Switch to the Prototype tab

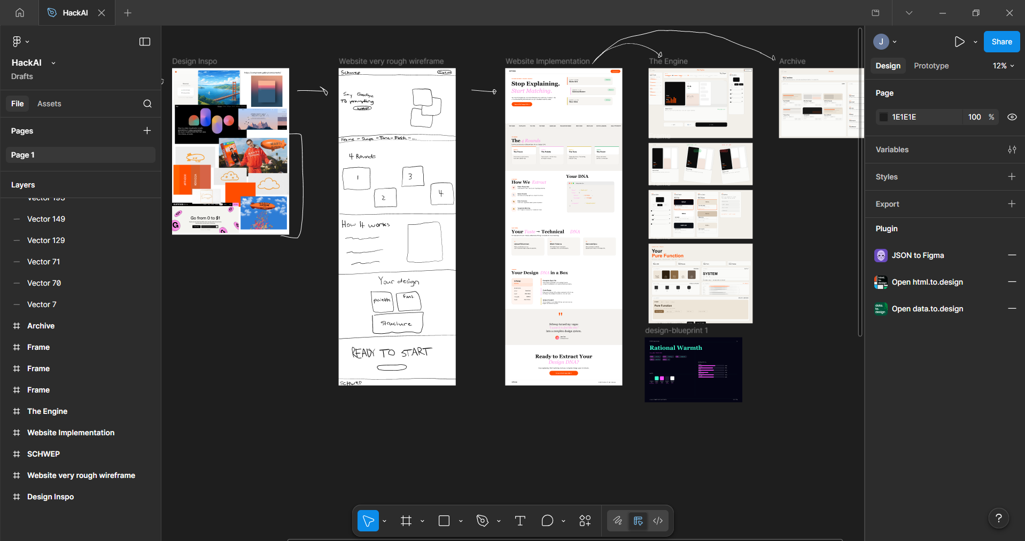click(x=931, y=66)
